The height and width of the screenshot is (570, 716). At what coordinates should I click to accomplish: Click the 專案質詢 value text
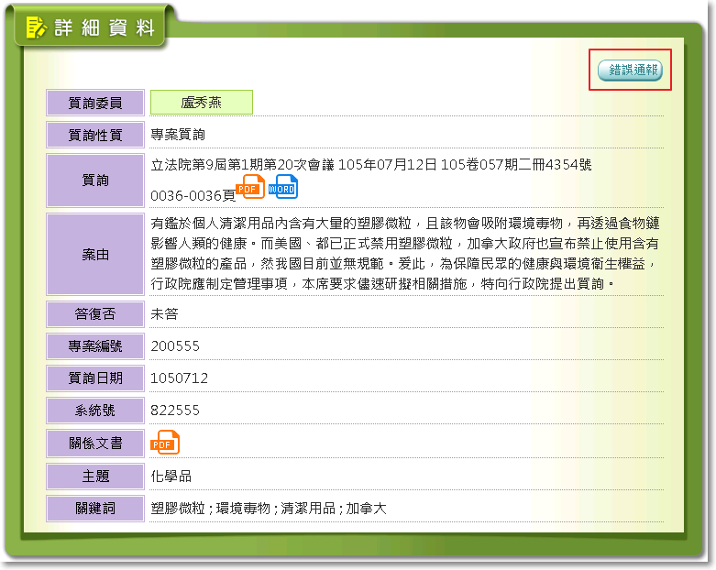point(178,135)
